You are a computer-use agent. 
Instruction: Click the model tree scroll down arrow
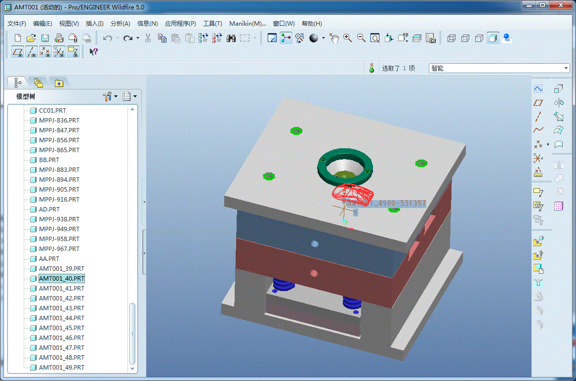pos(132,368)
